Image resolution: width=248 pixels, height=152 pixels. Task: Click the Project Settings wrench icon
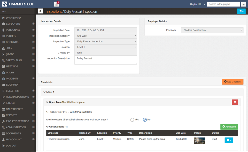click(x=3, y=121)
